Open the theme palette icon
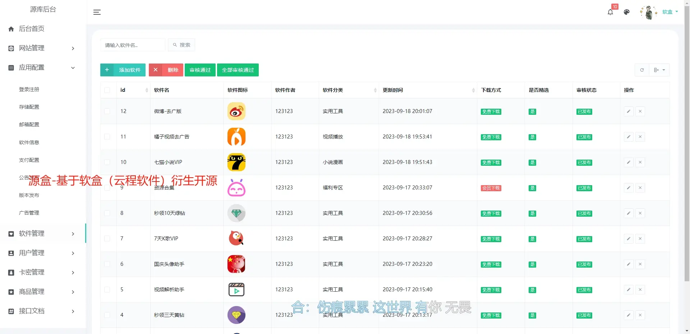Viewport: 690px width, 334px height. point(627,12)
